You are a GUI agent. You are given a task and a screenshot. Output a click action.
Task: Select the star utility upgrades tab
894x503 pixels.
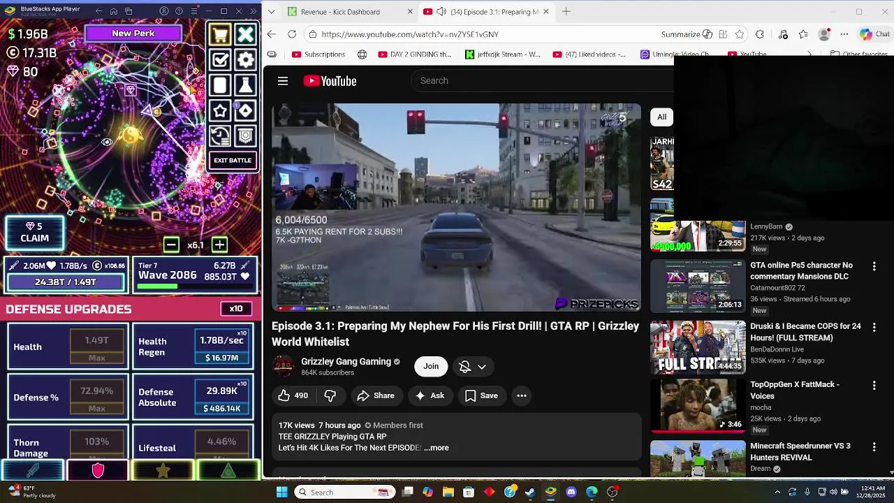click(163, 471)
